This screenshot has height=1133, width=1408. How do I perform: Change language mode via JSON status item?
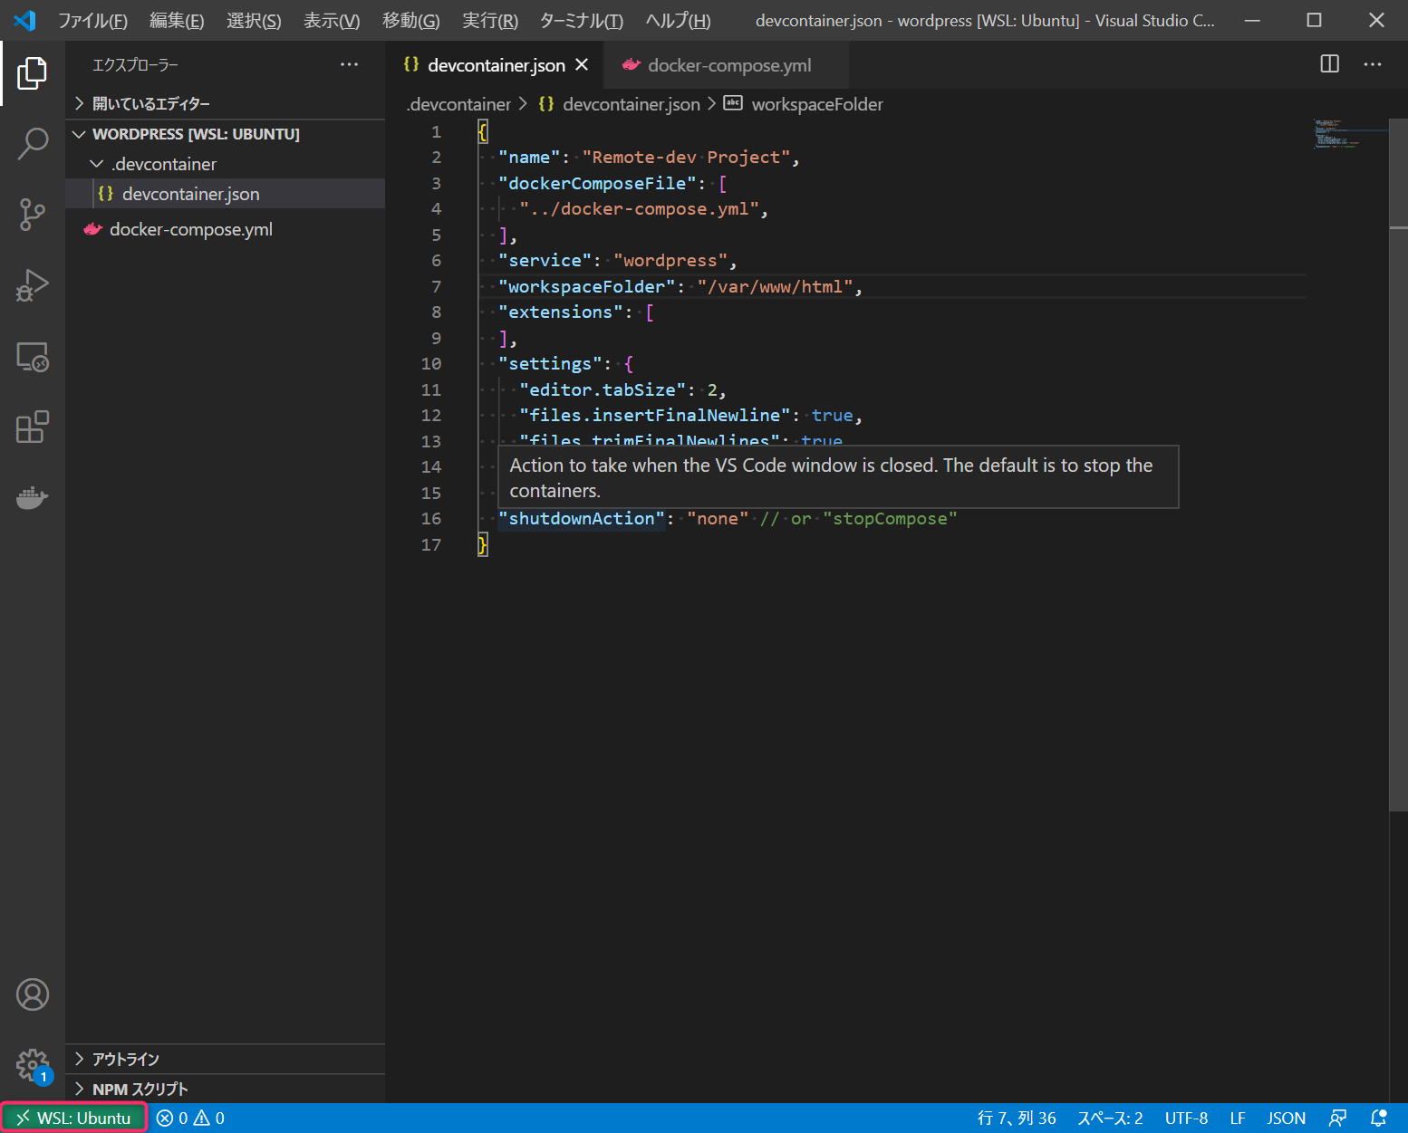1286,1119
